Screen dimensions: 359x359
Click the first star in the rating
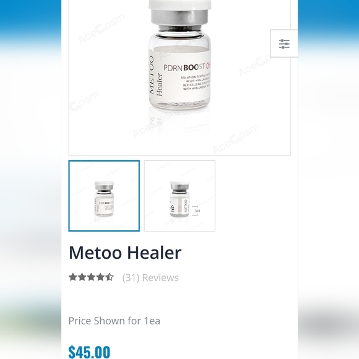coord(73,277)
